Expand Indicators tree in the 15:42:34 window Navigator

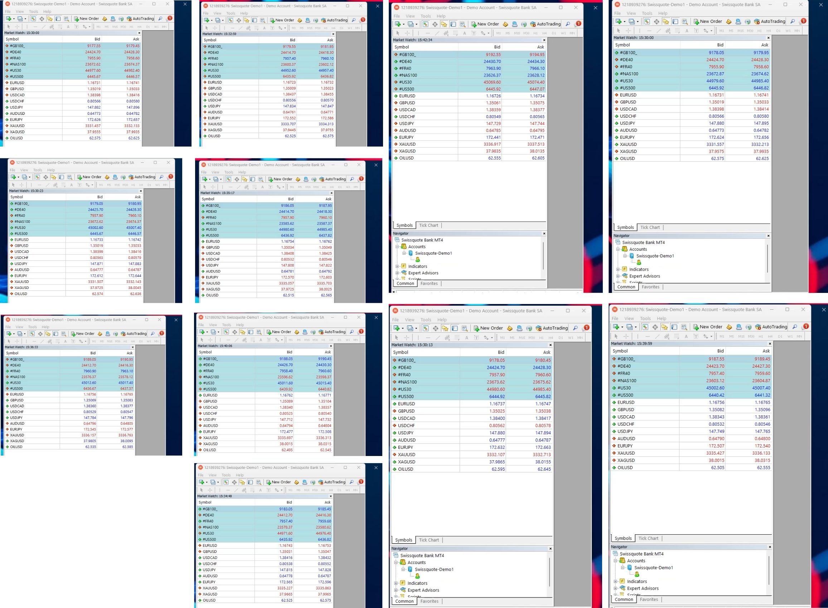click(x=397, y=266)
